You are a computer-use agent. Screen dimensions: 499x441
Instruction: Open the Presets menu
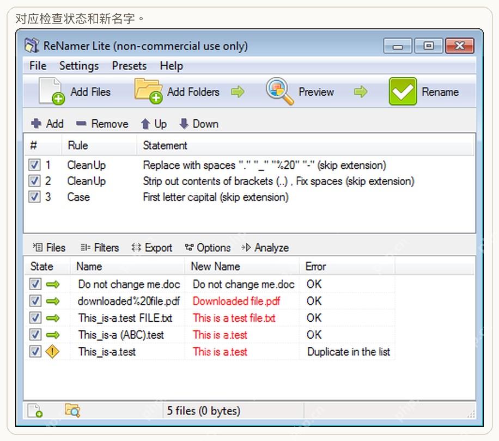(x=129, y=66)
